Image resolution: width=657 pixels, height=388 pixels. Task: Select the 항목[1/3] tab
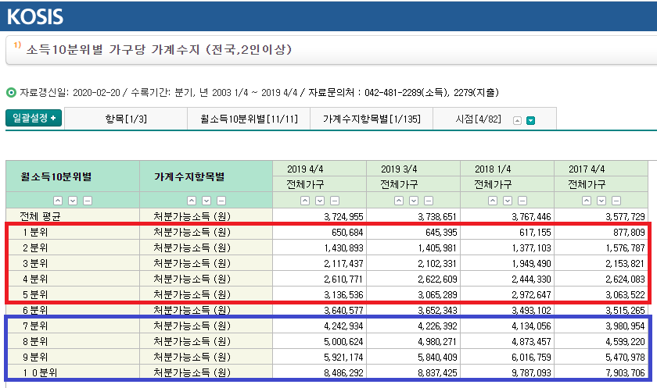(x=126, y=119)
